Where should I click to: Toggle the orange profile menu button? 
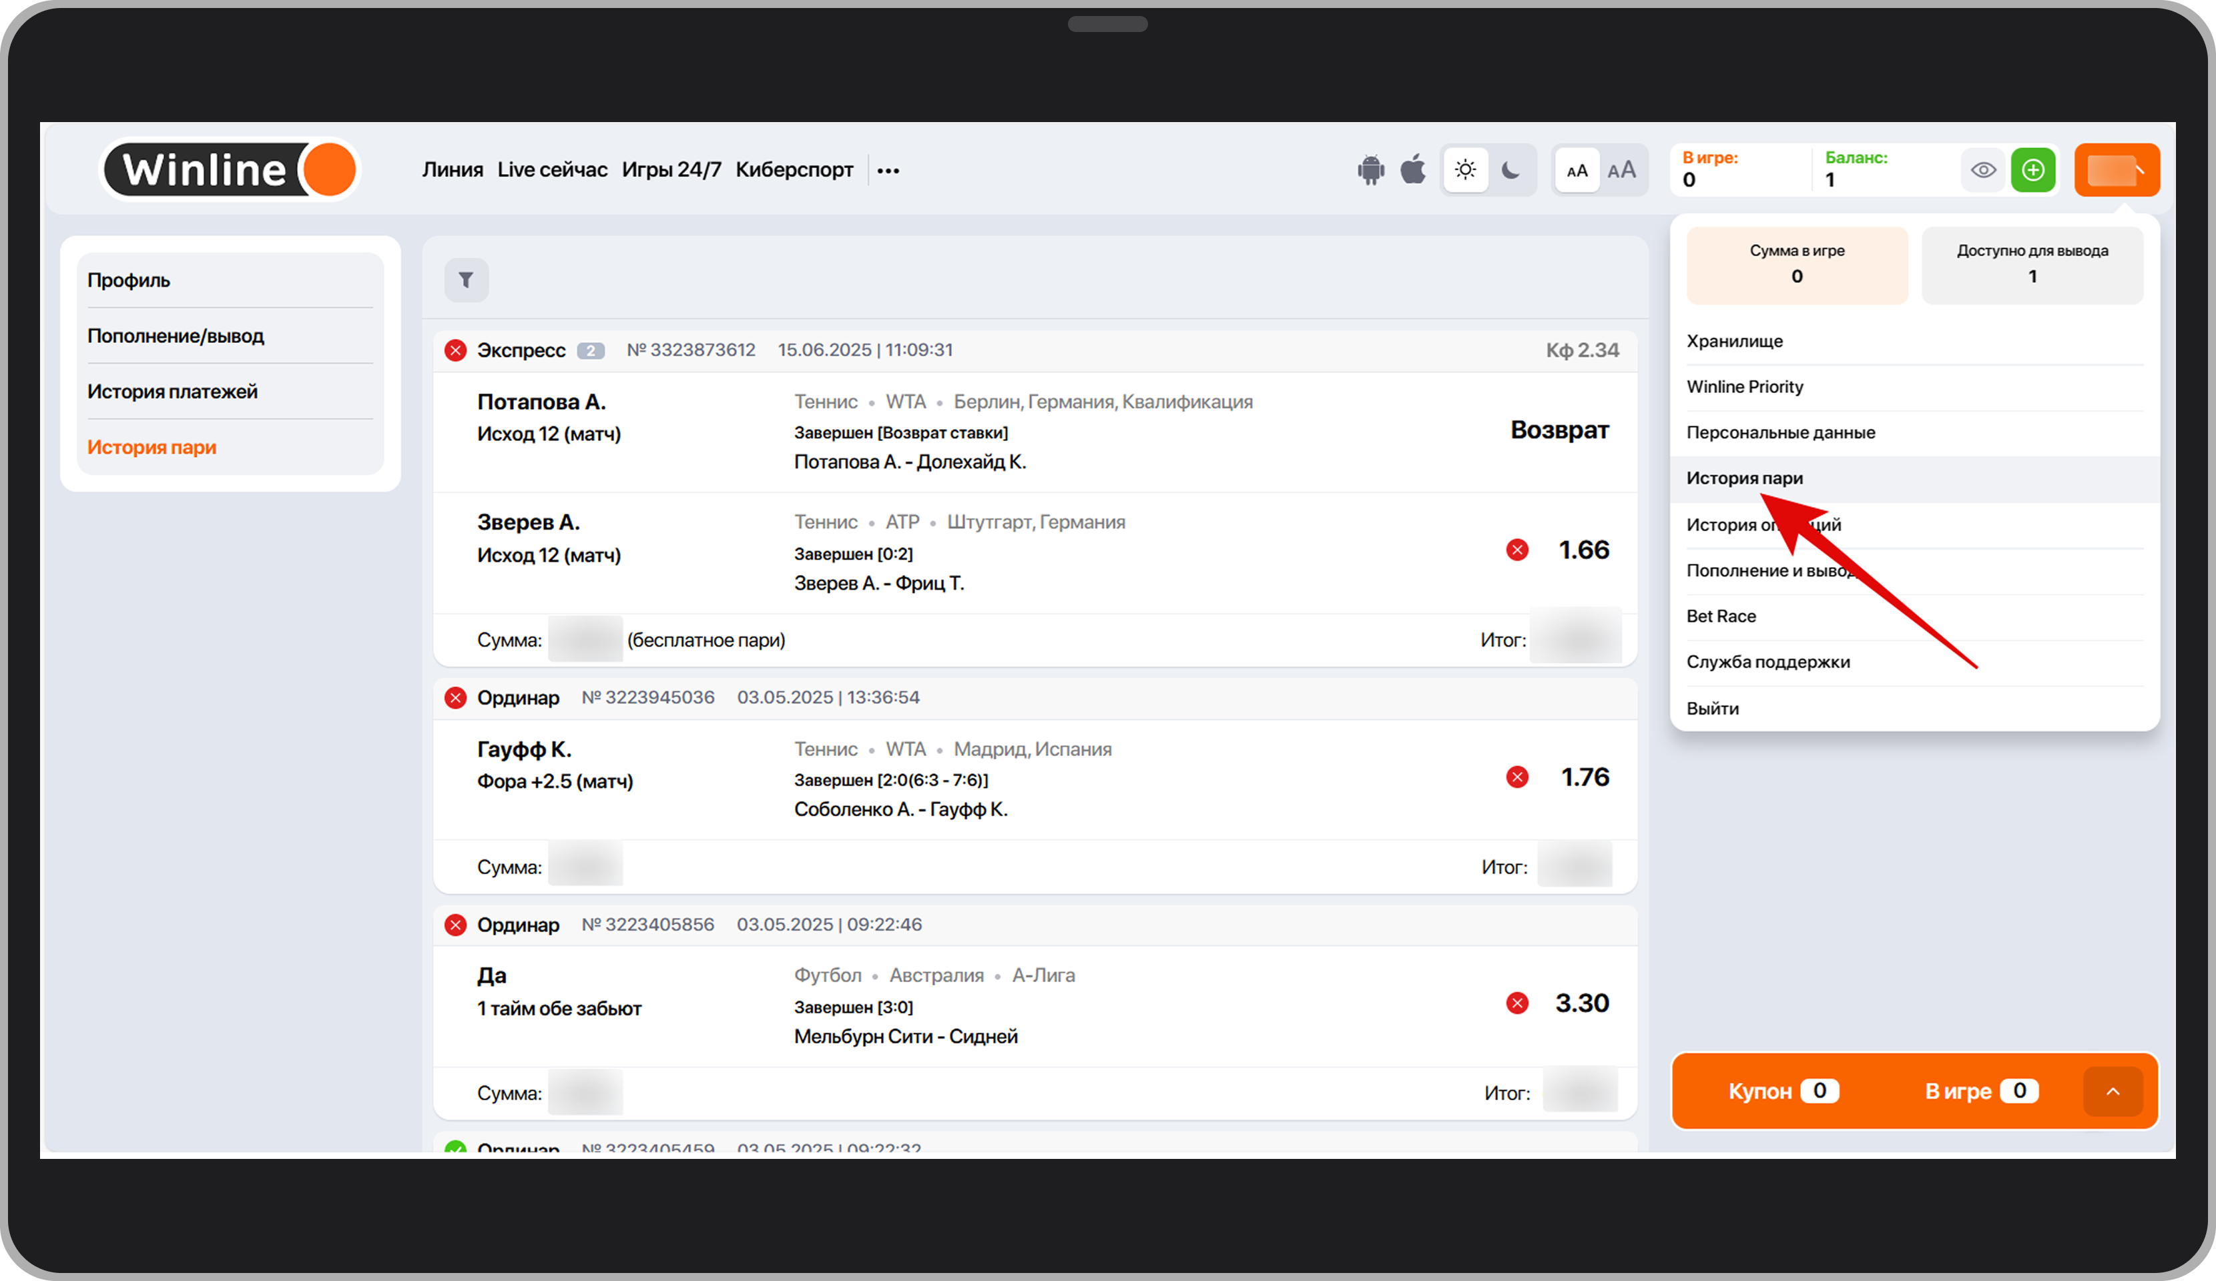click(2116, 169)
